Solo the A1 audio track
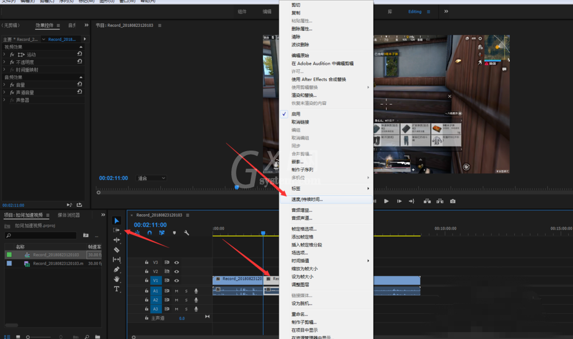Viewport: 573px width, 339px height. 187,291
